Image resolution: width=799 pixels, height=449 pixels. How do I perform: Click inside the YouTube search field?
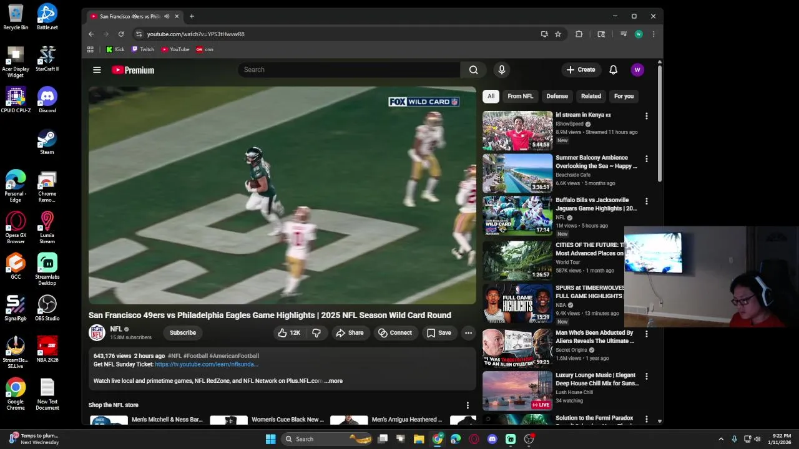tap(349, 70)
